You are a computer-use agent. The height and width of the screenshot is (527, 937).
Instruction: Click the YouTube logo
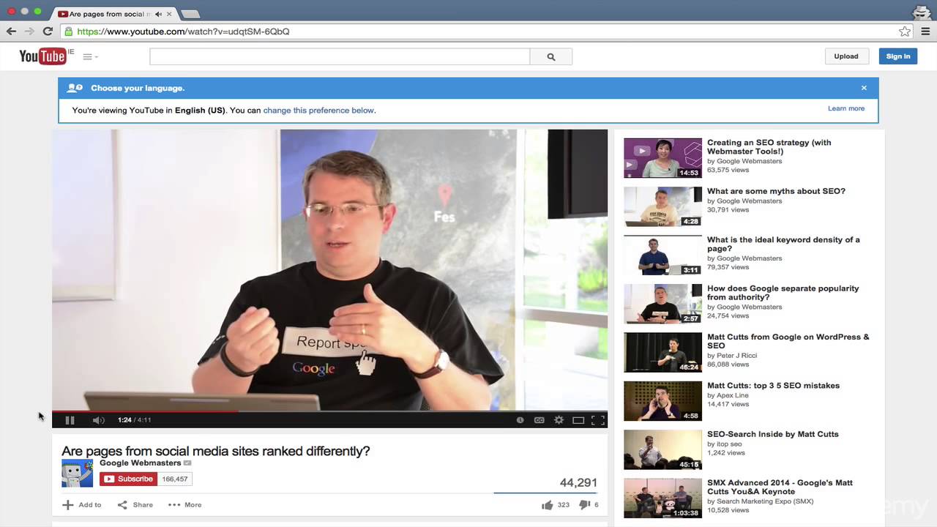pos(42,56)
